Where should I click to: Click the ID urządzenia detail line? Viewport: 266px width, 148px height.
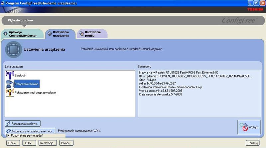[196, 76]
